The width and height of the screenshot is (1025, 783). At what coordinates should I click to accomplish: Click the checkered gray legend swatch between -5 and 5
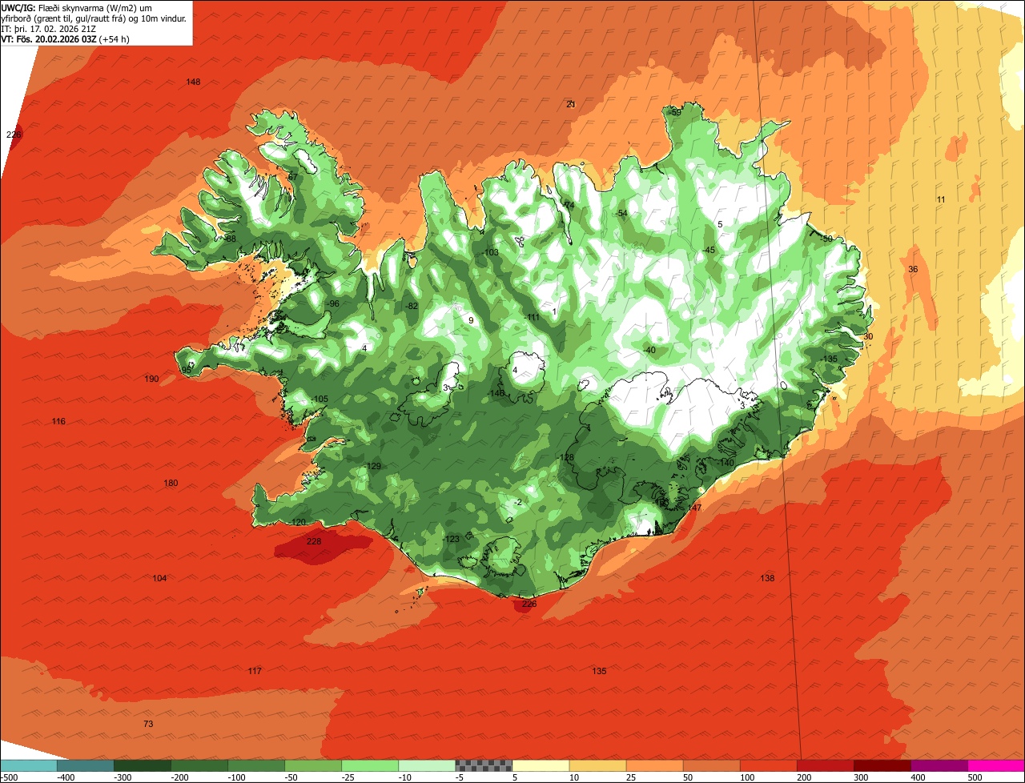coord(484,765)
